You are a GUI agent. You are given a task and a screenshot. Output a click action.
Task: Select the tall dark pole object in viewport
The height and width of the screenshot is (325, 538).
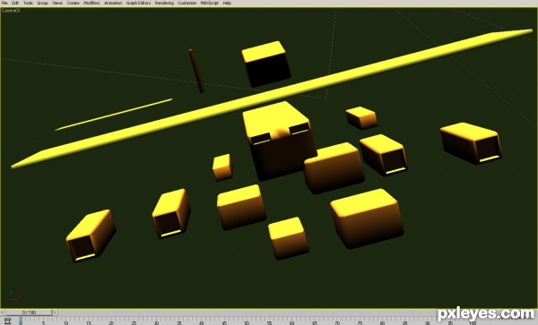(196, 71)
